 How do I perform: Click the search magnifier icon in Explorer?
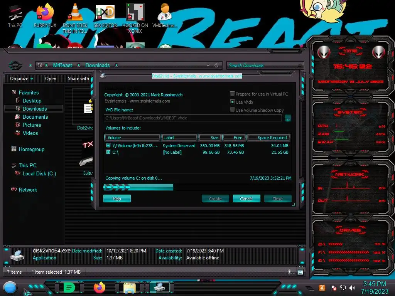pos(299,66)
